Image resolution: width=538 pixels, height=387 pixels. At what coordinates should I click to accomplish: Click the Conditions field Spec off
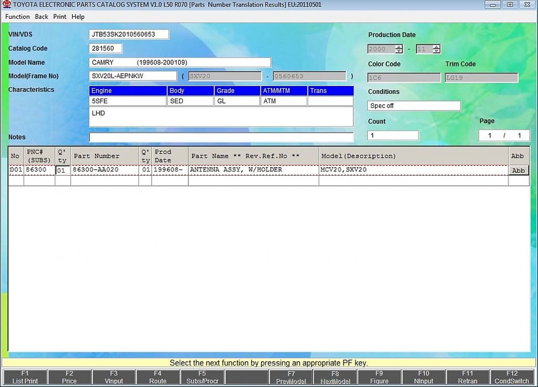point(414,105)
